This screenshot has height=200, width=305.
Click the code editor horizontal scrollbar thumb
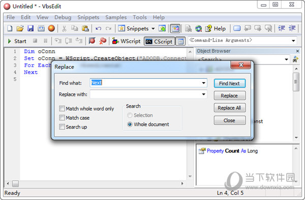click(15, 183)
